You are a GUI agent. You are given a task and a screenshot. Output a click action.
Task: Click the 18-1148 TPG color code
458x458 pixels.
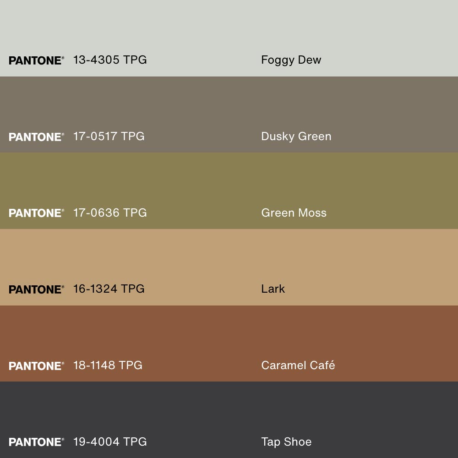(x=108, y=365)
